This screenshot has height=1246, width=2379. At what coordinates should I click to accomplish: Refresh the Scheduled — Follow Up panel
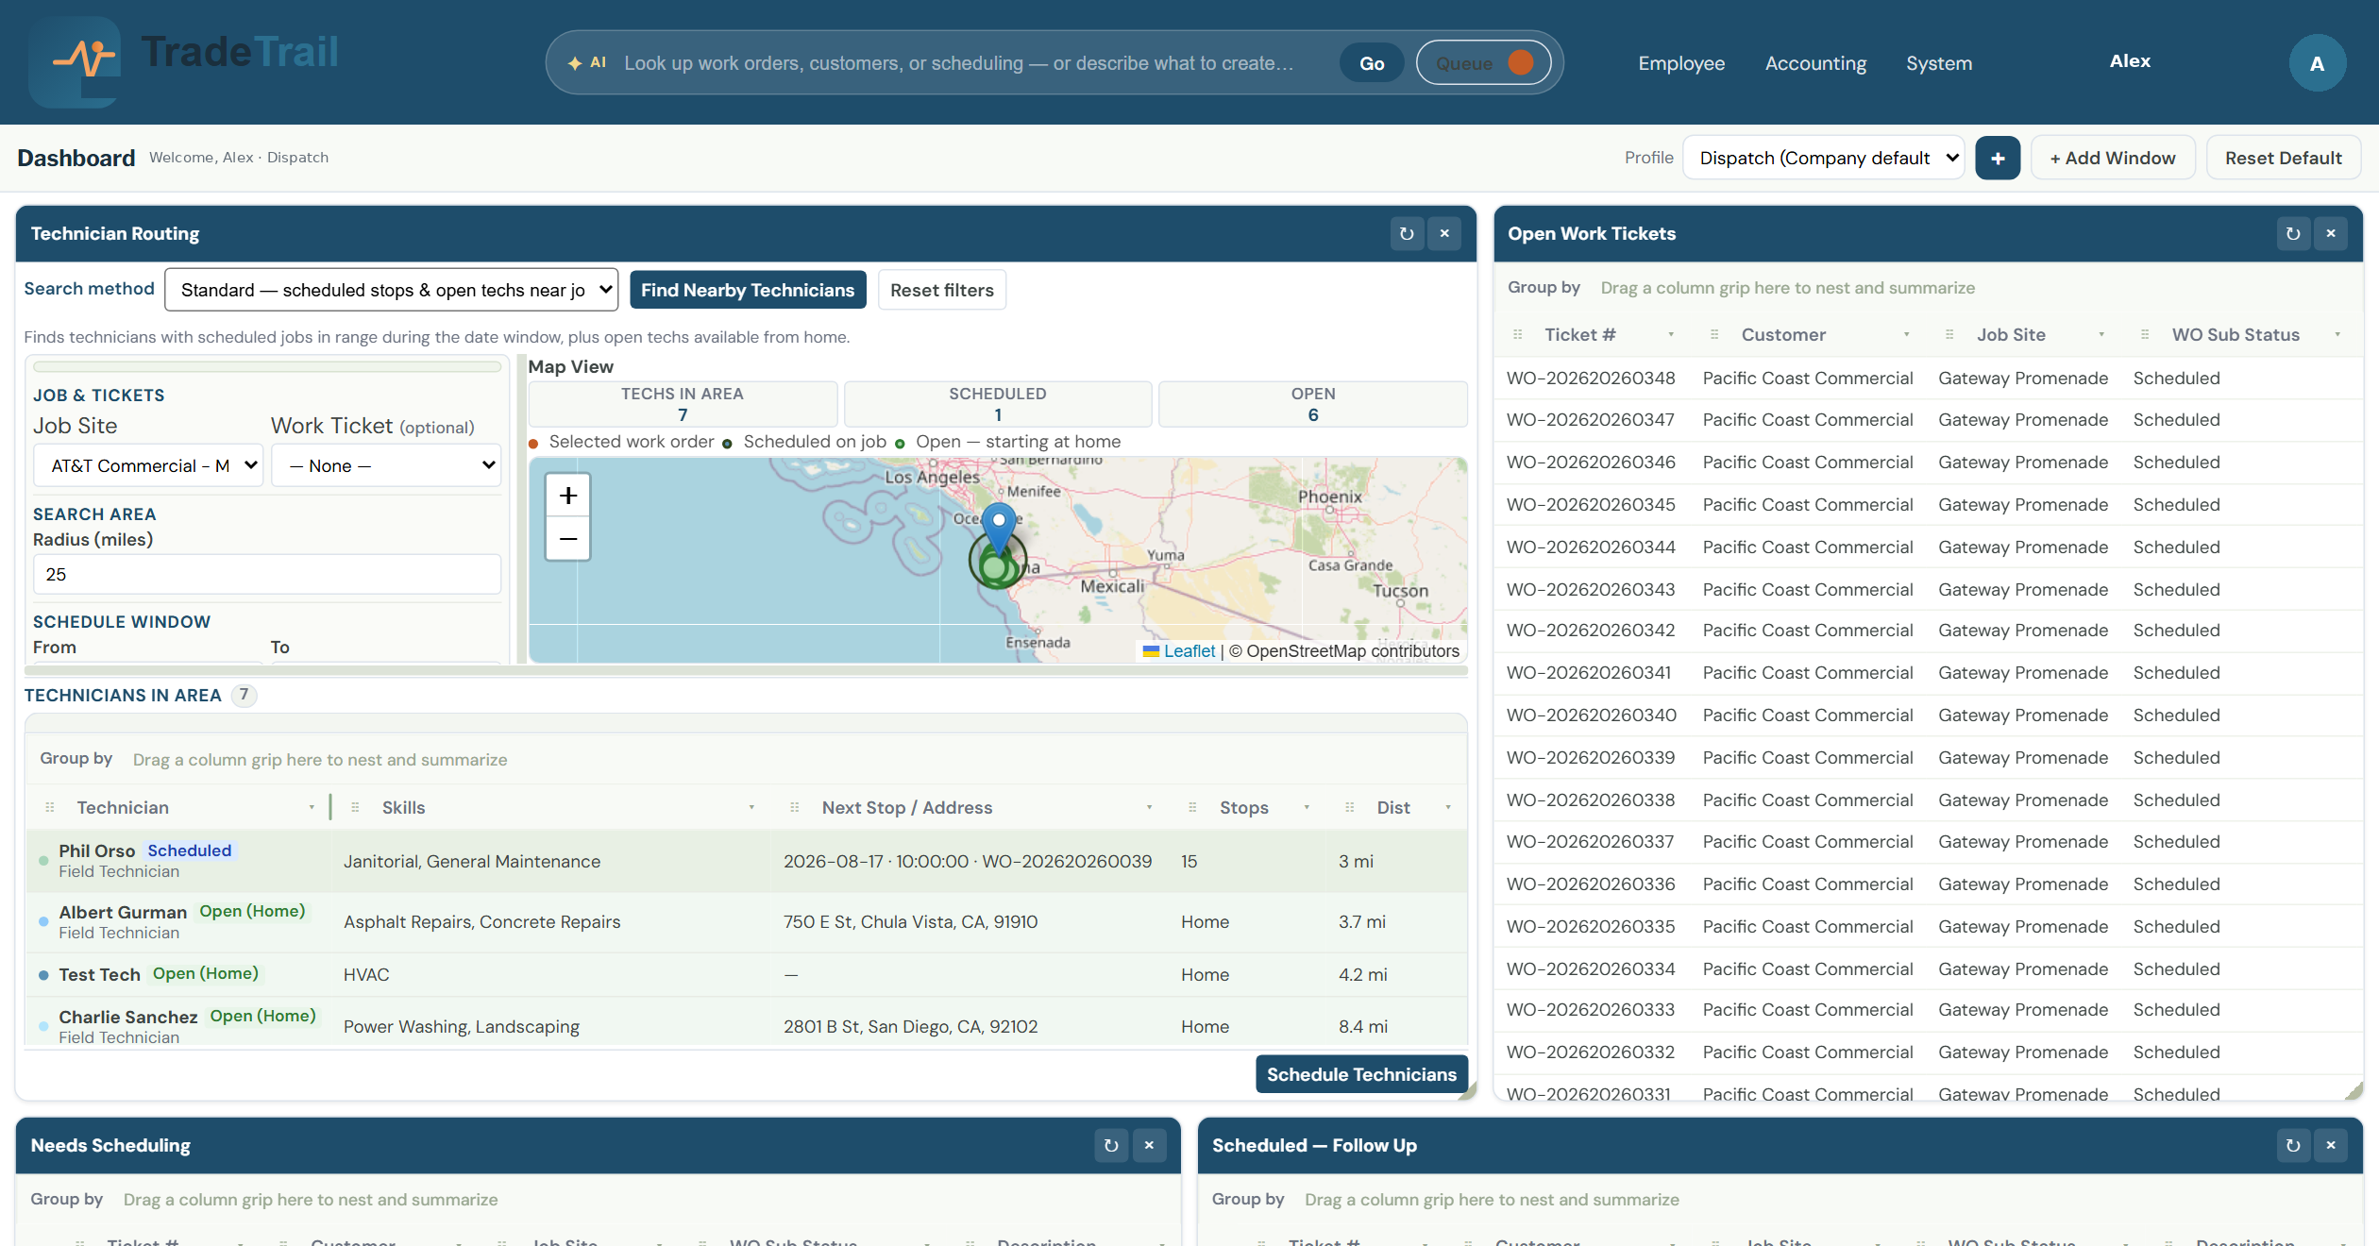(2293, 1146)
